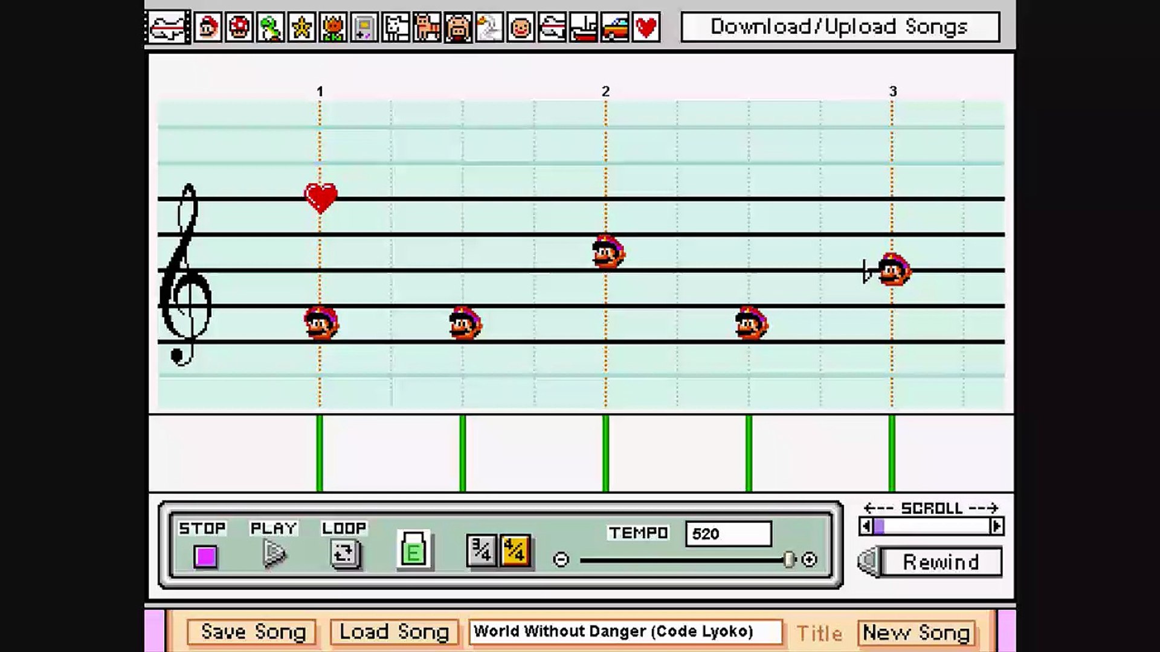Click the measure 2 number marker

[605, 91]
